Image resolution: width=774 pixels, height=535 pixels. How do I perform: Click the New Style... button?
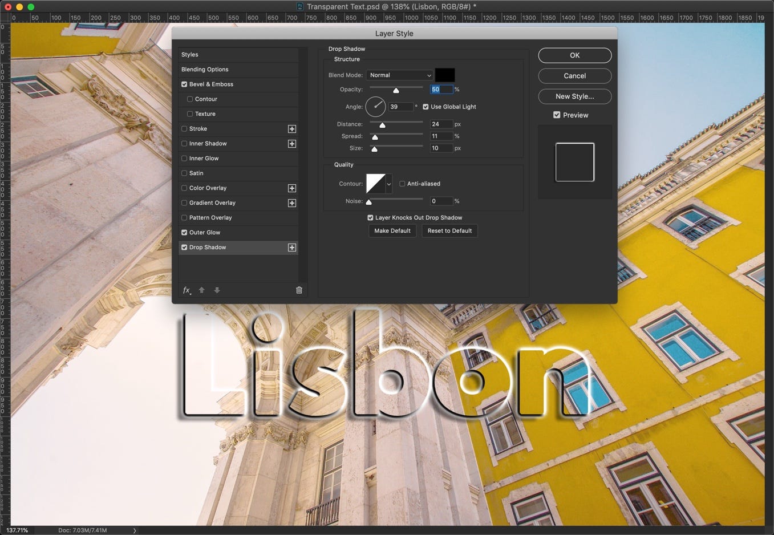(x=575, y=96)
